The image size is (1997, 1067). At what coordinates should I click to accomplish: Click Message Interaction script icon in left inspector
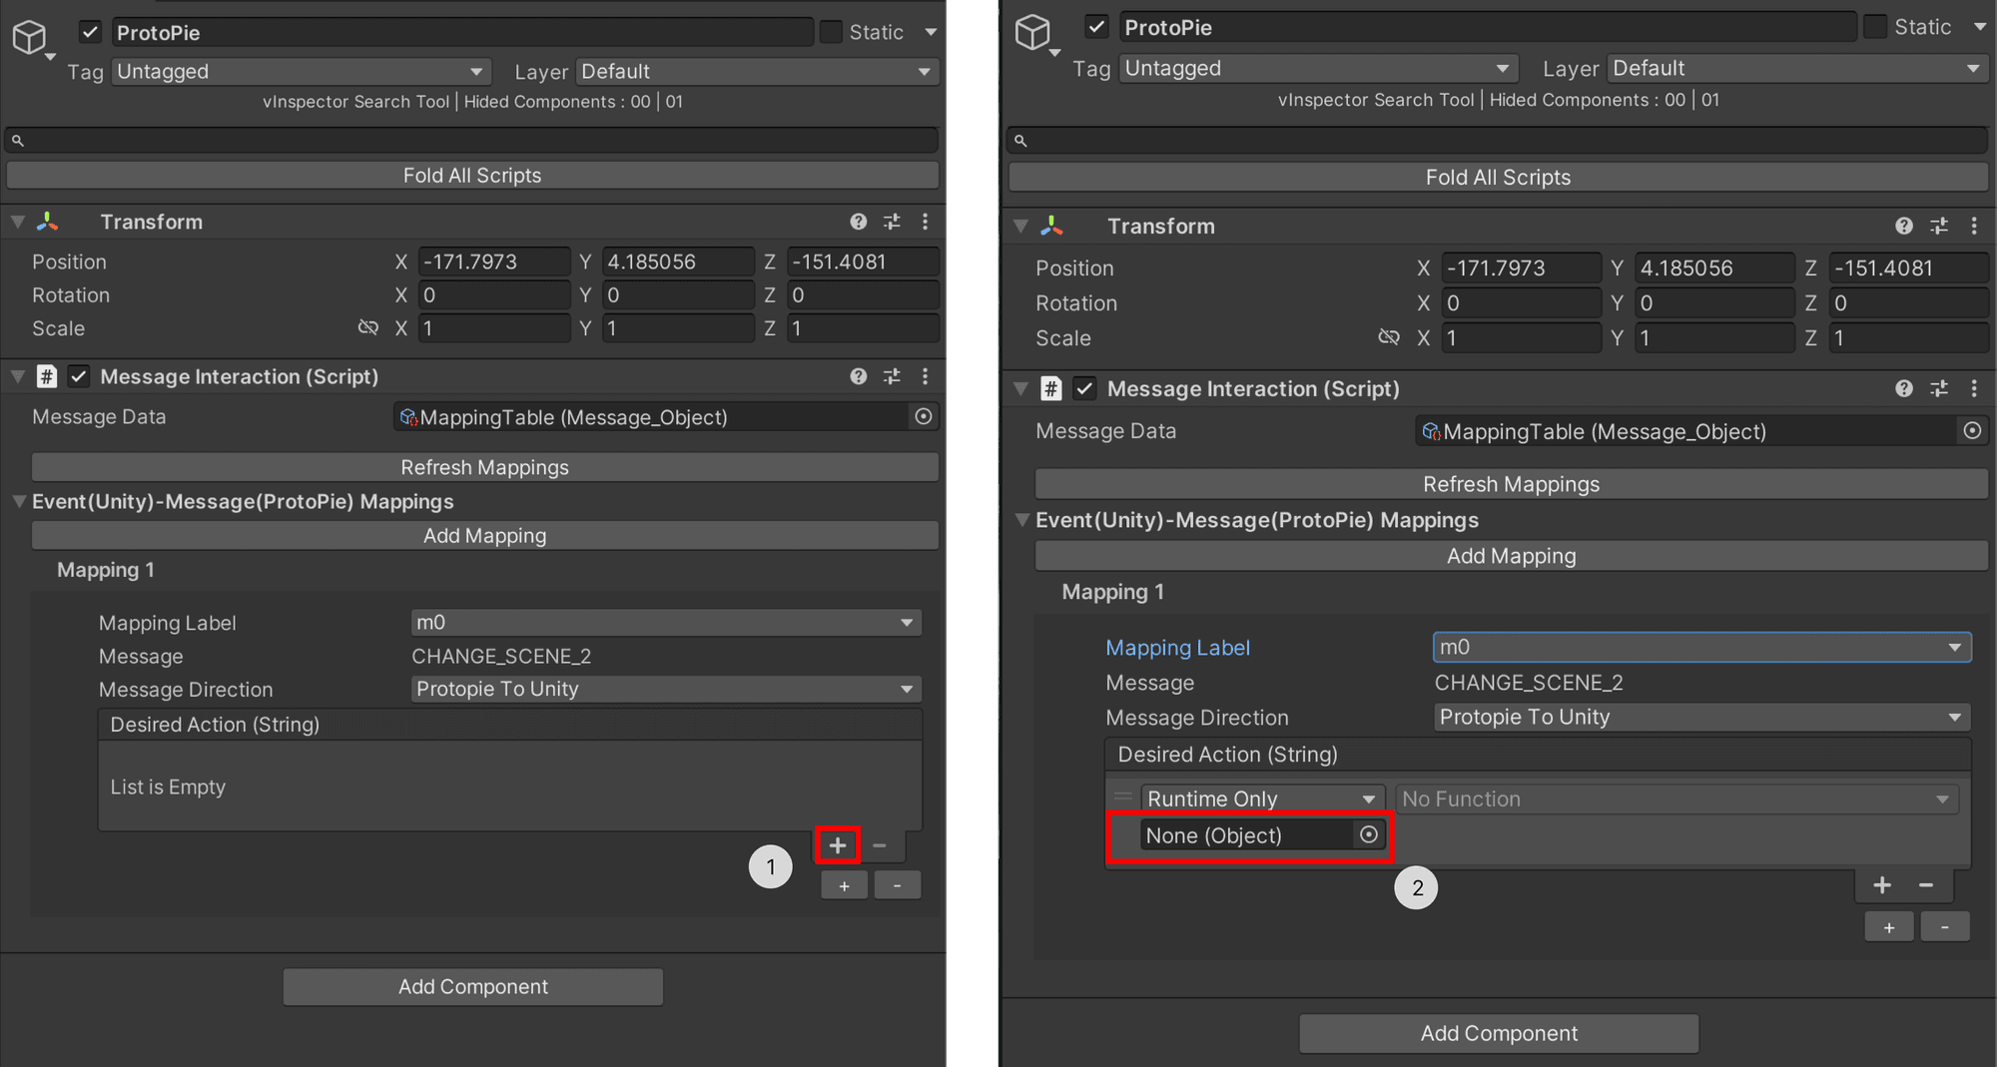click(47, 376)
